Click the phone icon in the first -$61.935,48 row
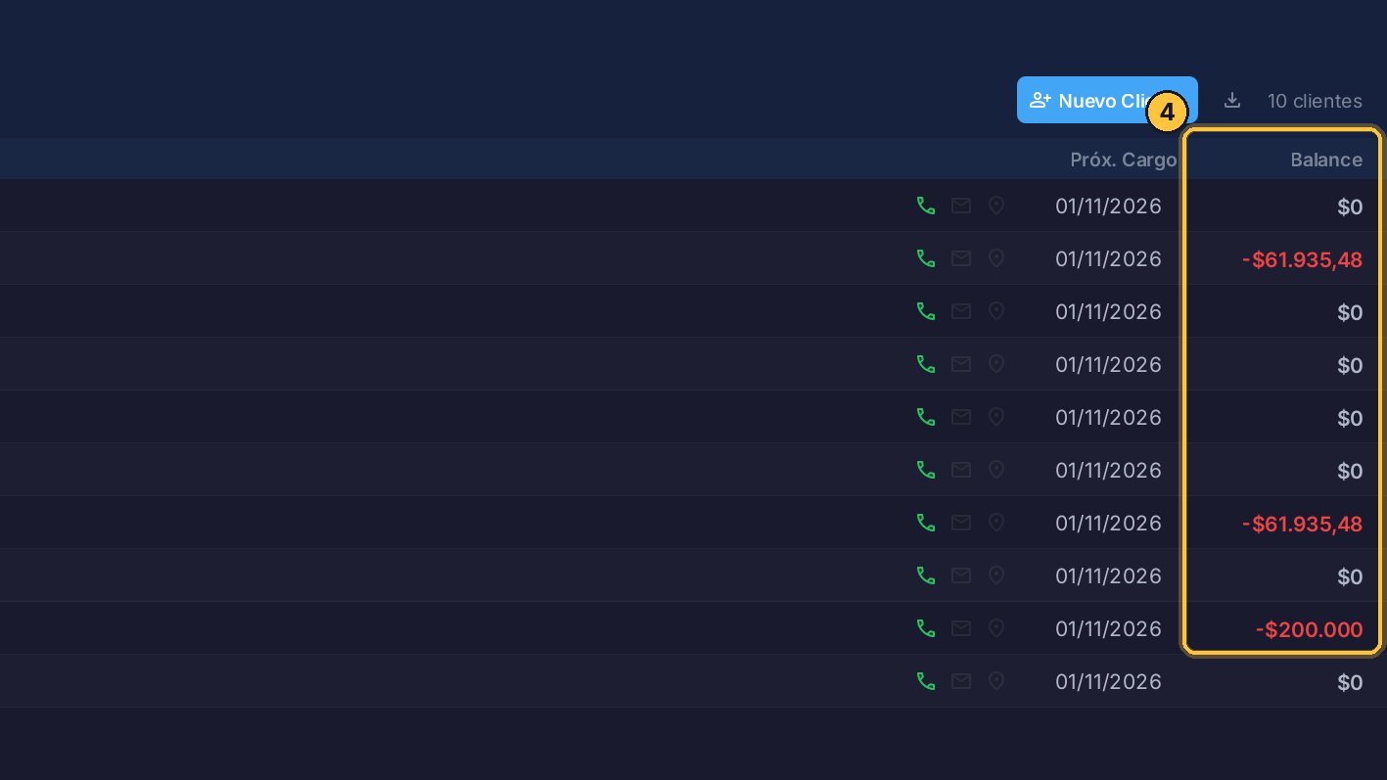 (926, 258)
